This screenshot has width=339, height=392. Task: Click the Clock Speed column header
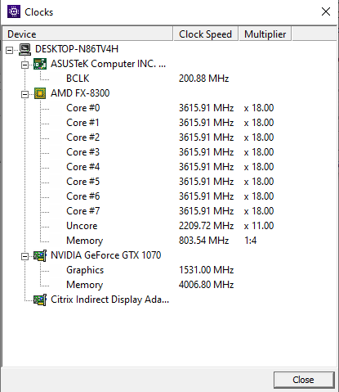coord(206,34)
